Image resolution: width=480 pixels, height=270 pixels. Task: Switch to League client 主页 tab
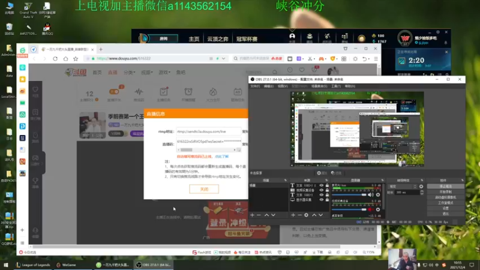click(194, 39)
